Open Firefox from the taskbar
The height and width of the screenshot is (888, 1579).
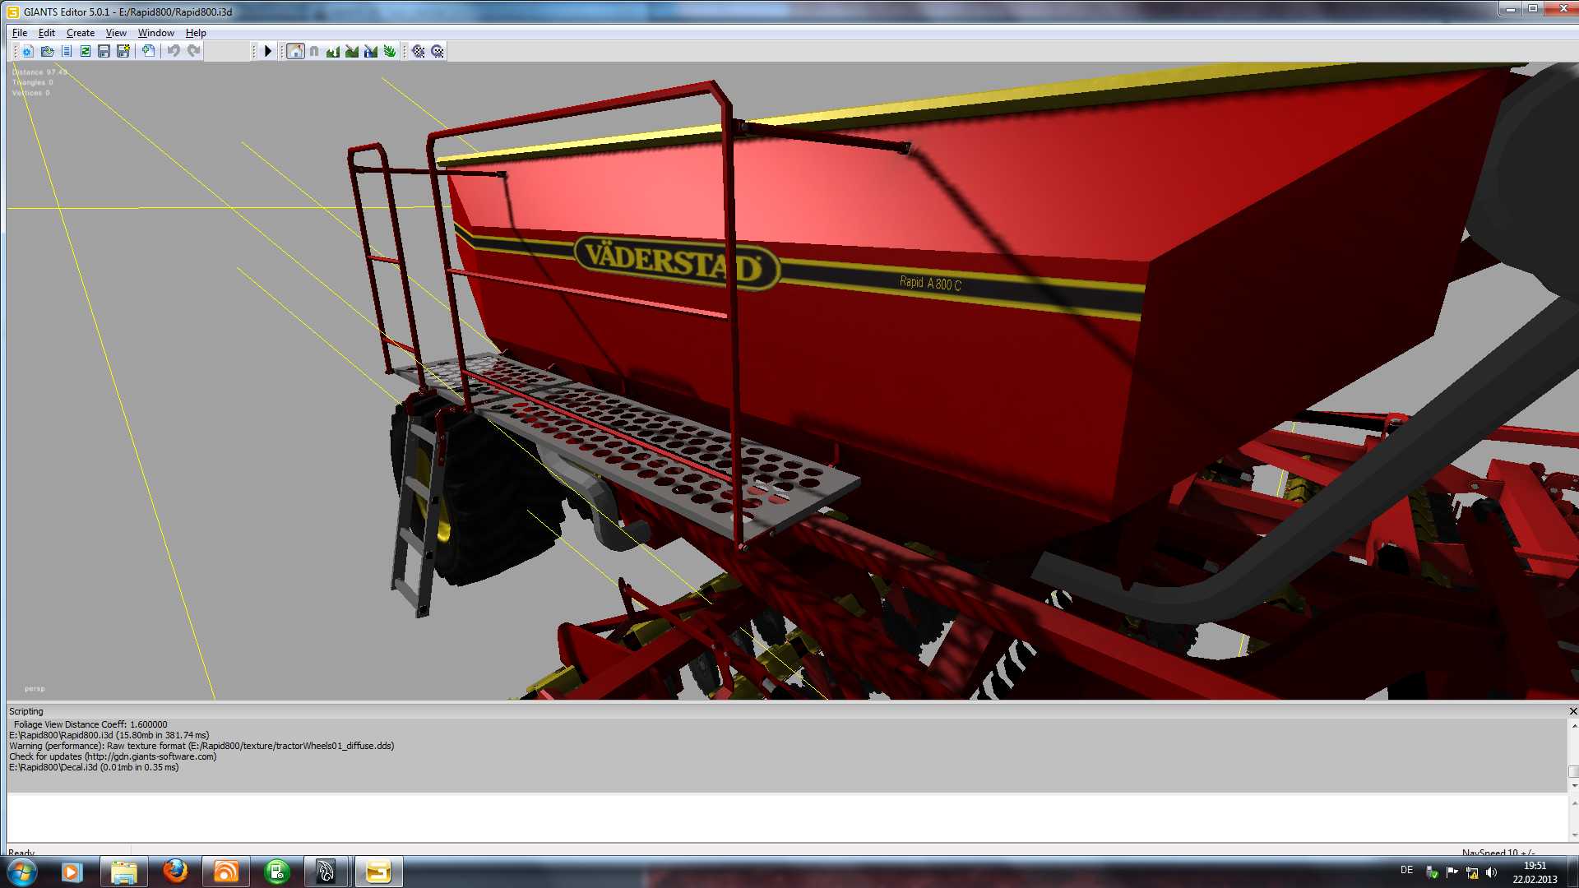tap(174, 872)
